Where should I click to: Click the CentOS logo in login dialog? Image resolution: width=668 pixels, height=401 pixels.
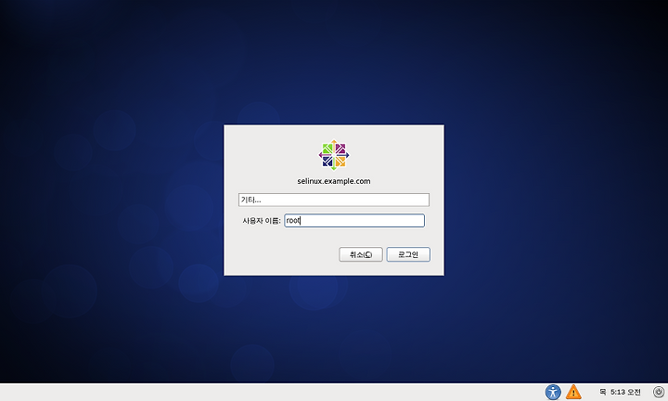tap(334, 155)
